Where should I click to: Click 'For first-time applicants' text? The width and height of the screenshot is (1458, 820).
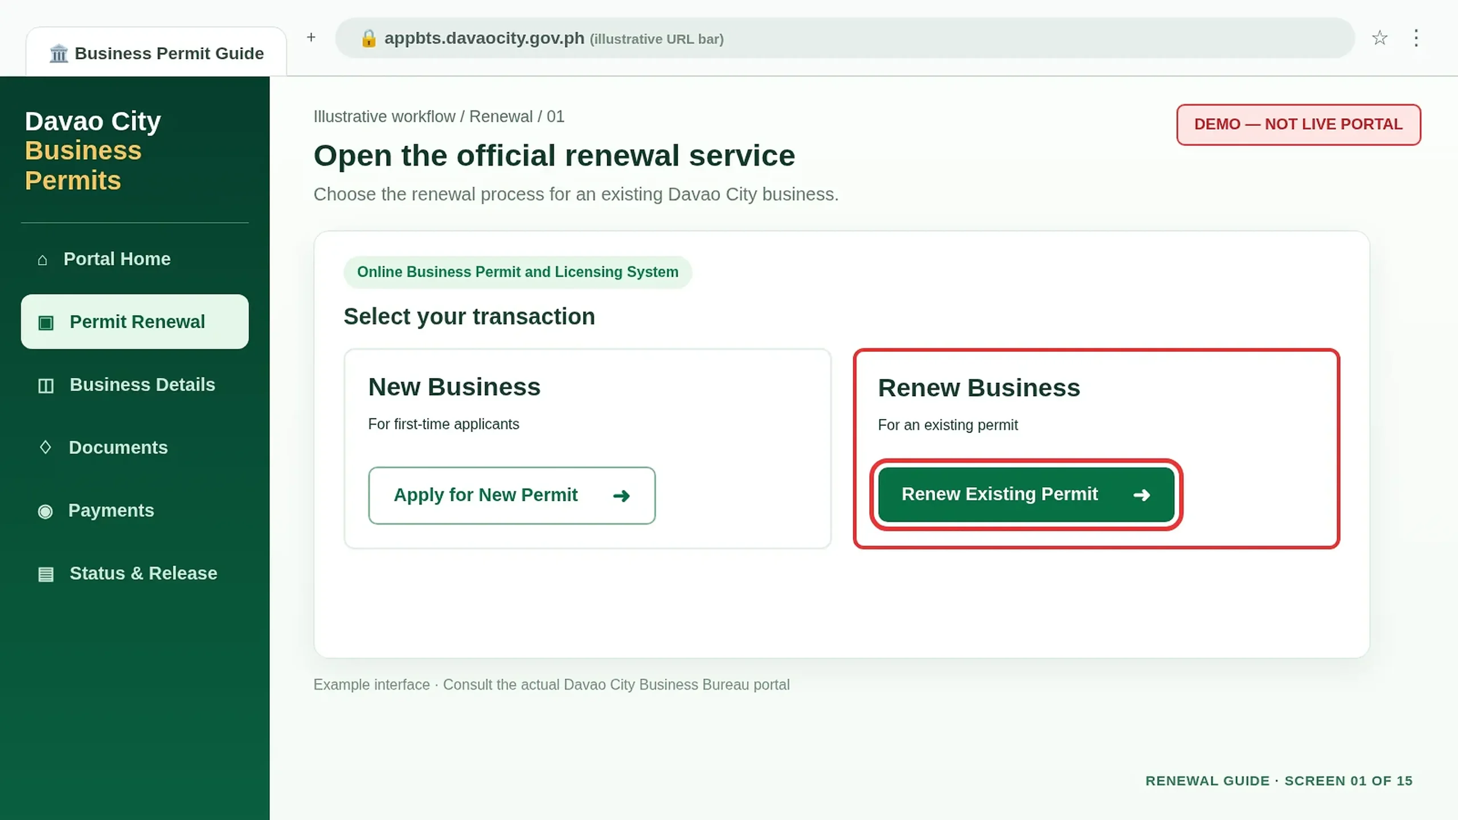(444, 424)
